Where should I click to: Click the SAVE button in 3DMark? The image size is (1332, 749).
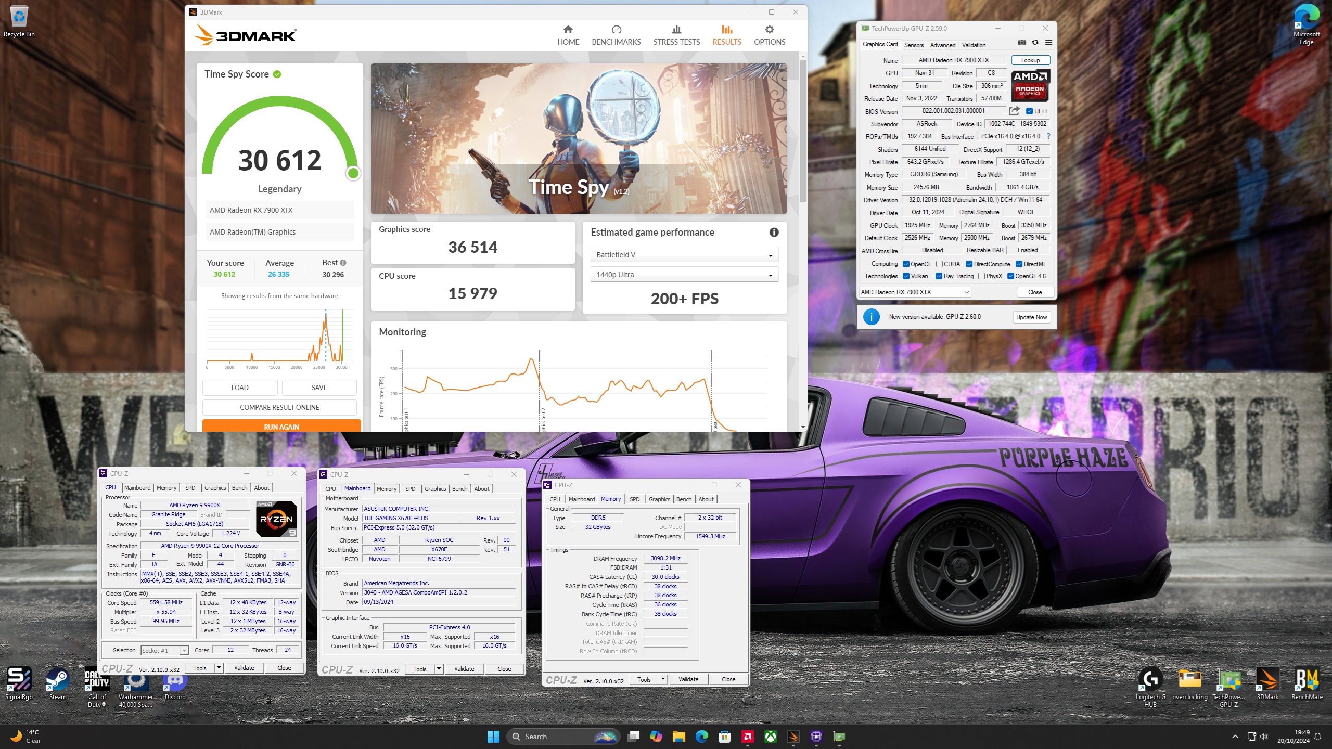(x=319, y=388)
